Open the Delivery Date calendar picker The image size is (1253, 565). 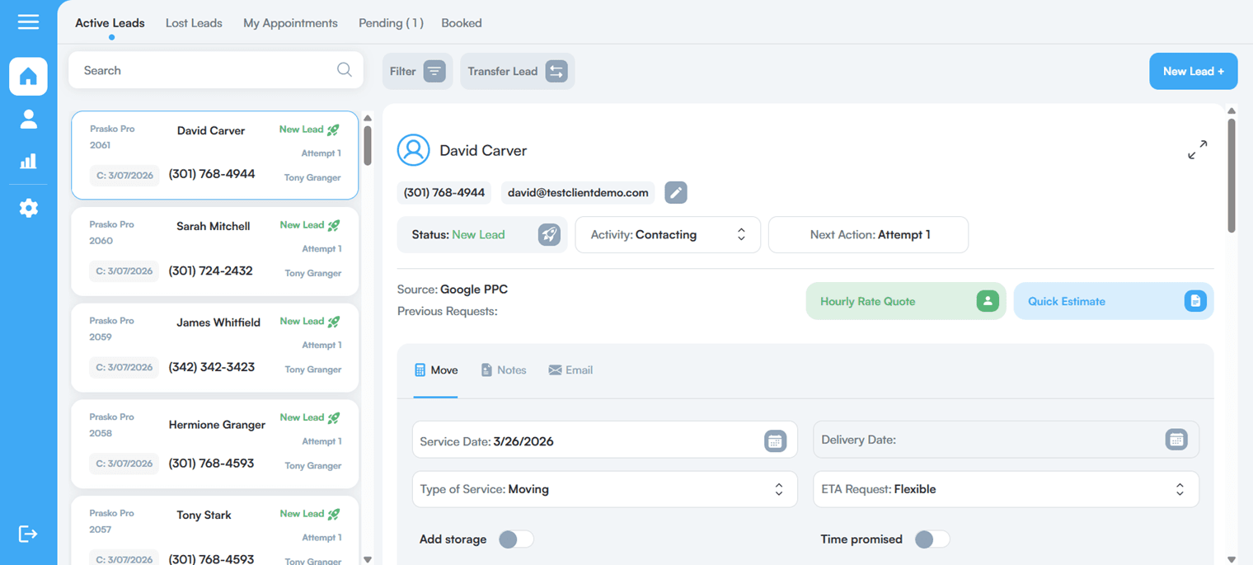(1176, 440)
